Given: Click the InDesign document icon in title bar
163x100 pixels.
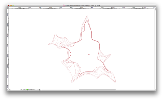Looking at the screenshot, I should [x=64, y=5].
